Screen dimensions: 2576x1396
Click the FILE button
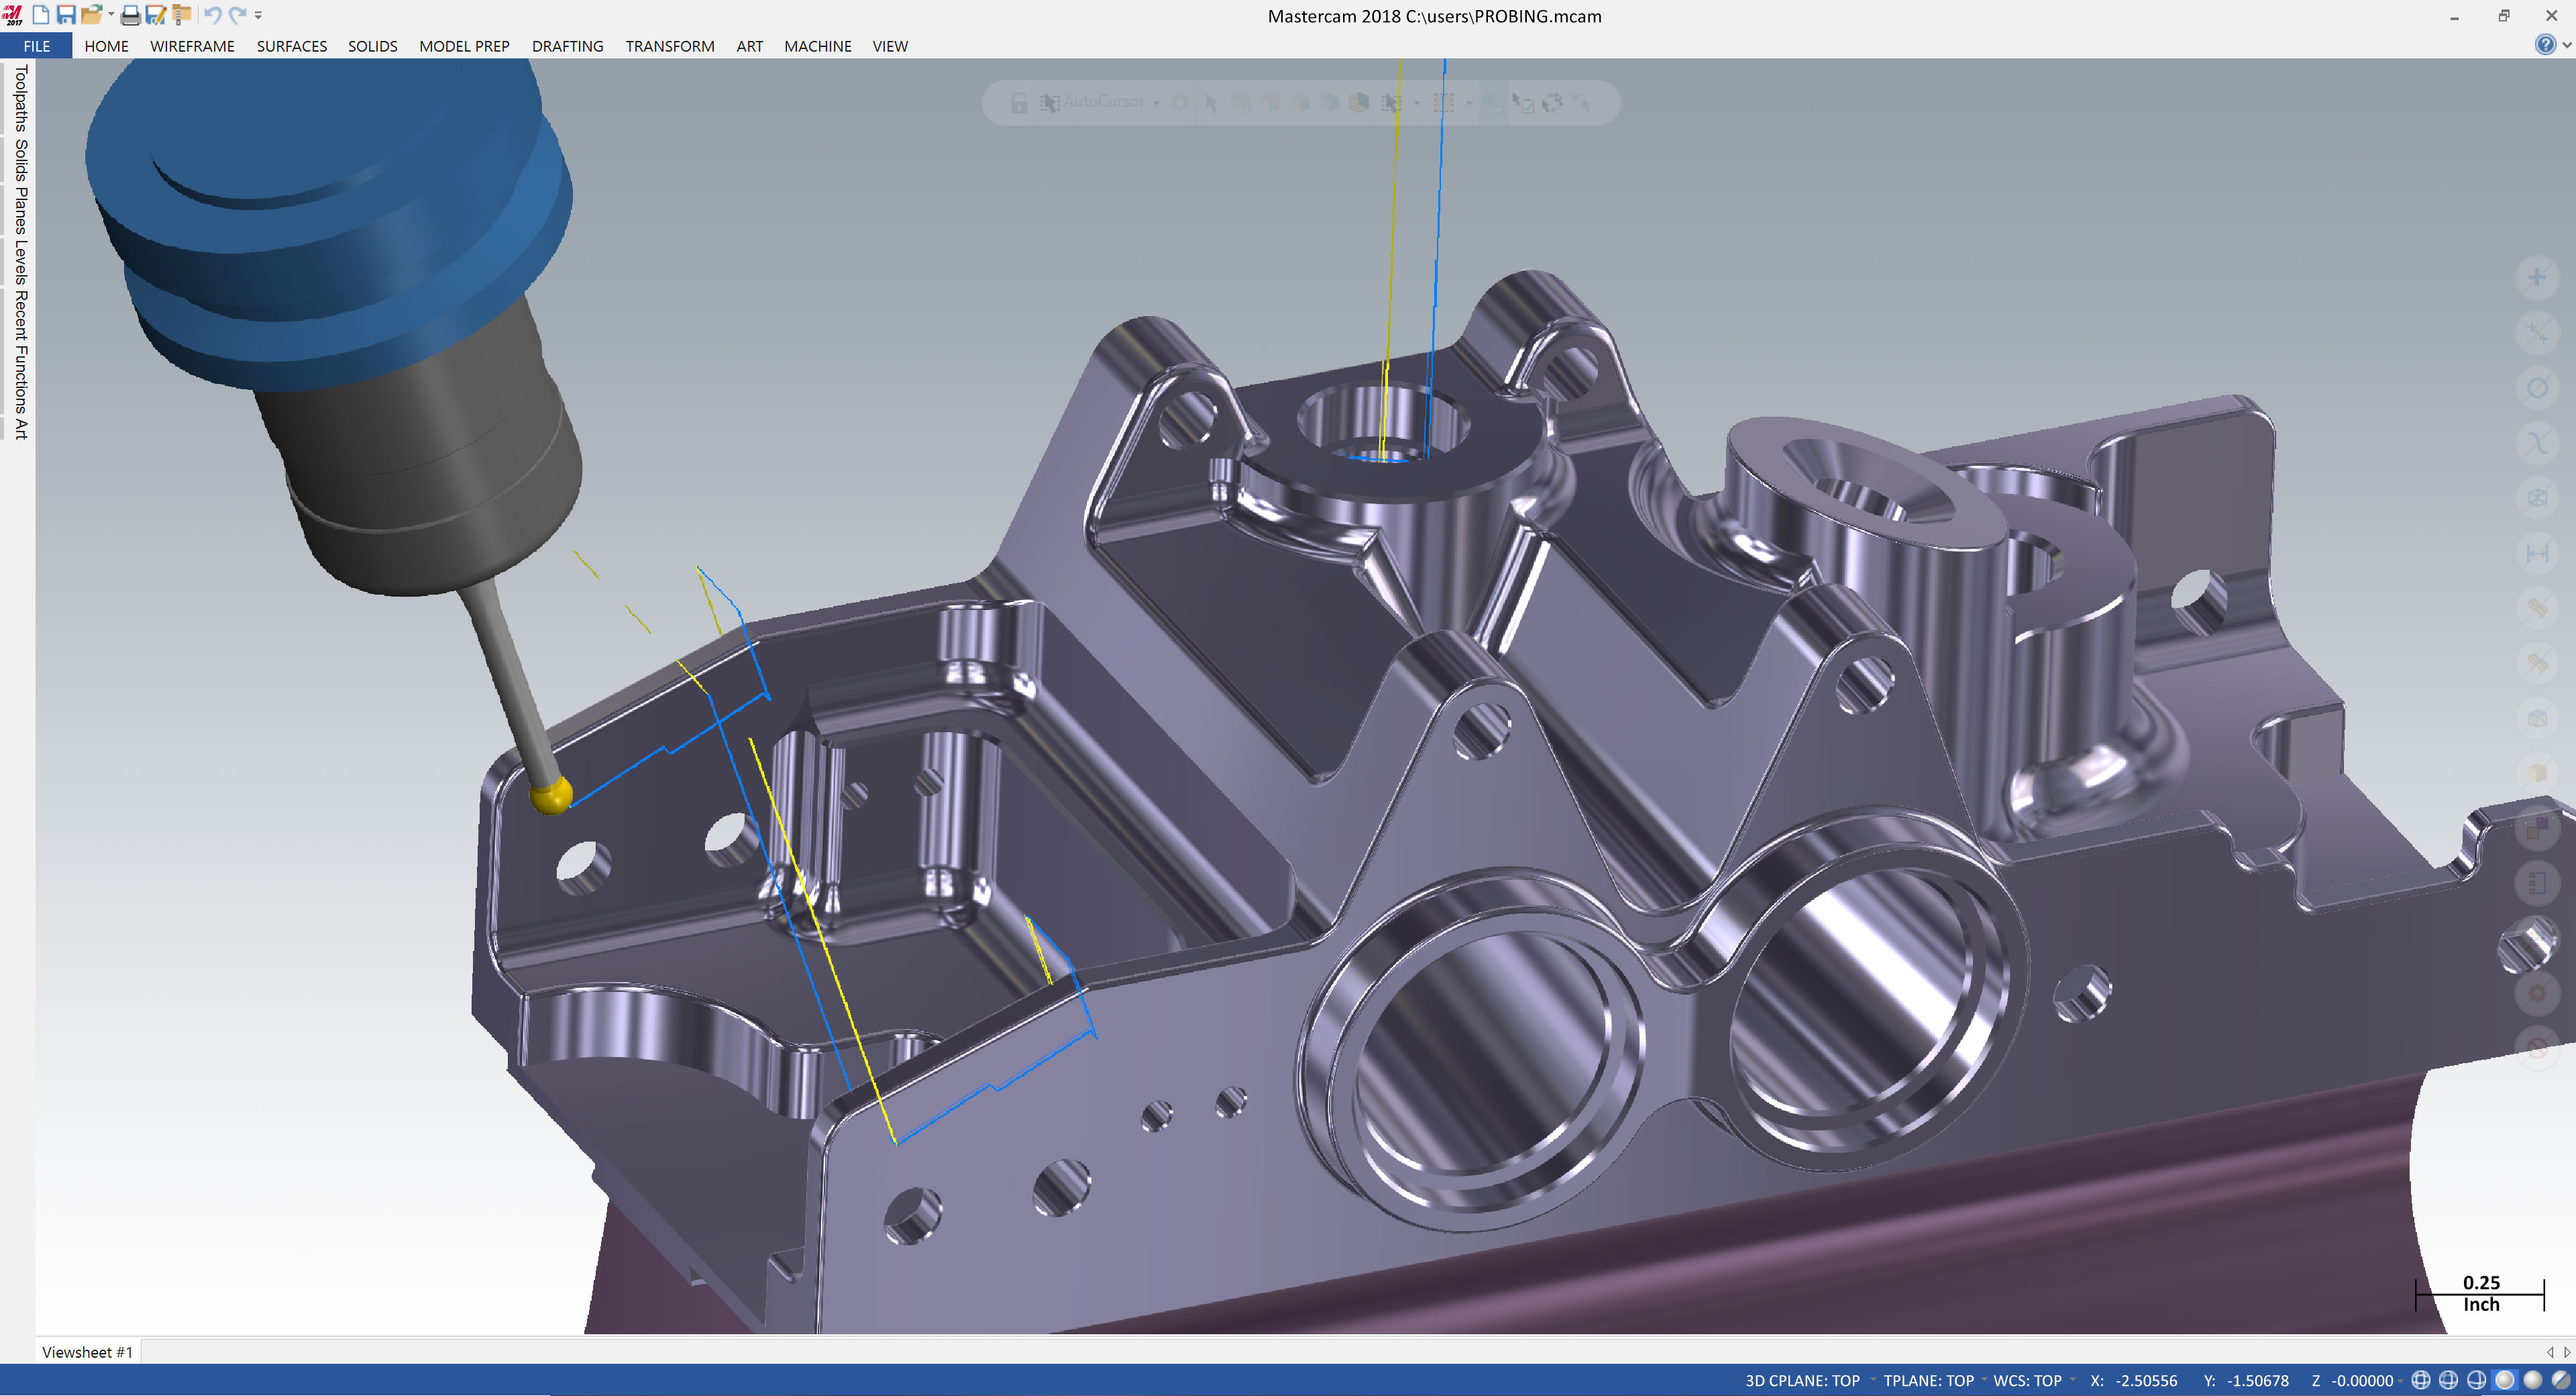click(x=36, y=46)
